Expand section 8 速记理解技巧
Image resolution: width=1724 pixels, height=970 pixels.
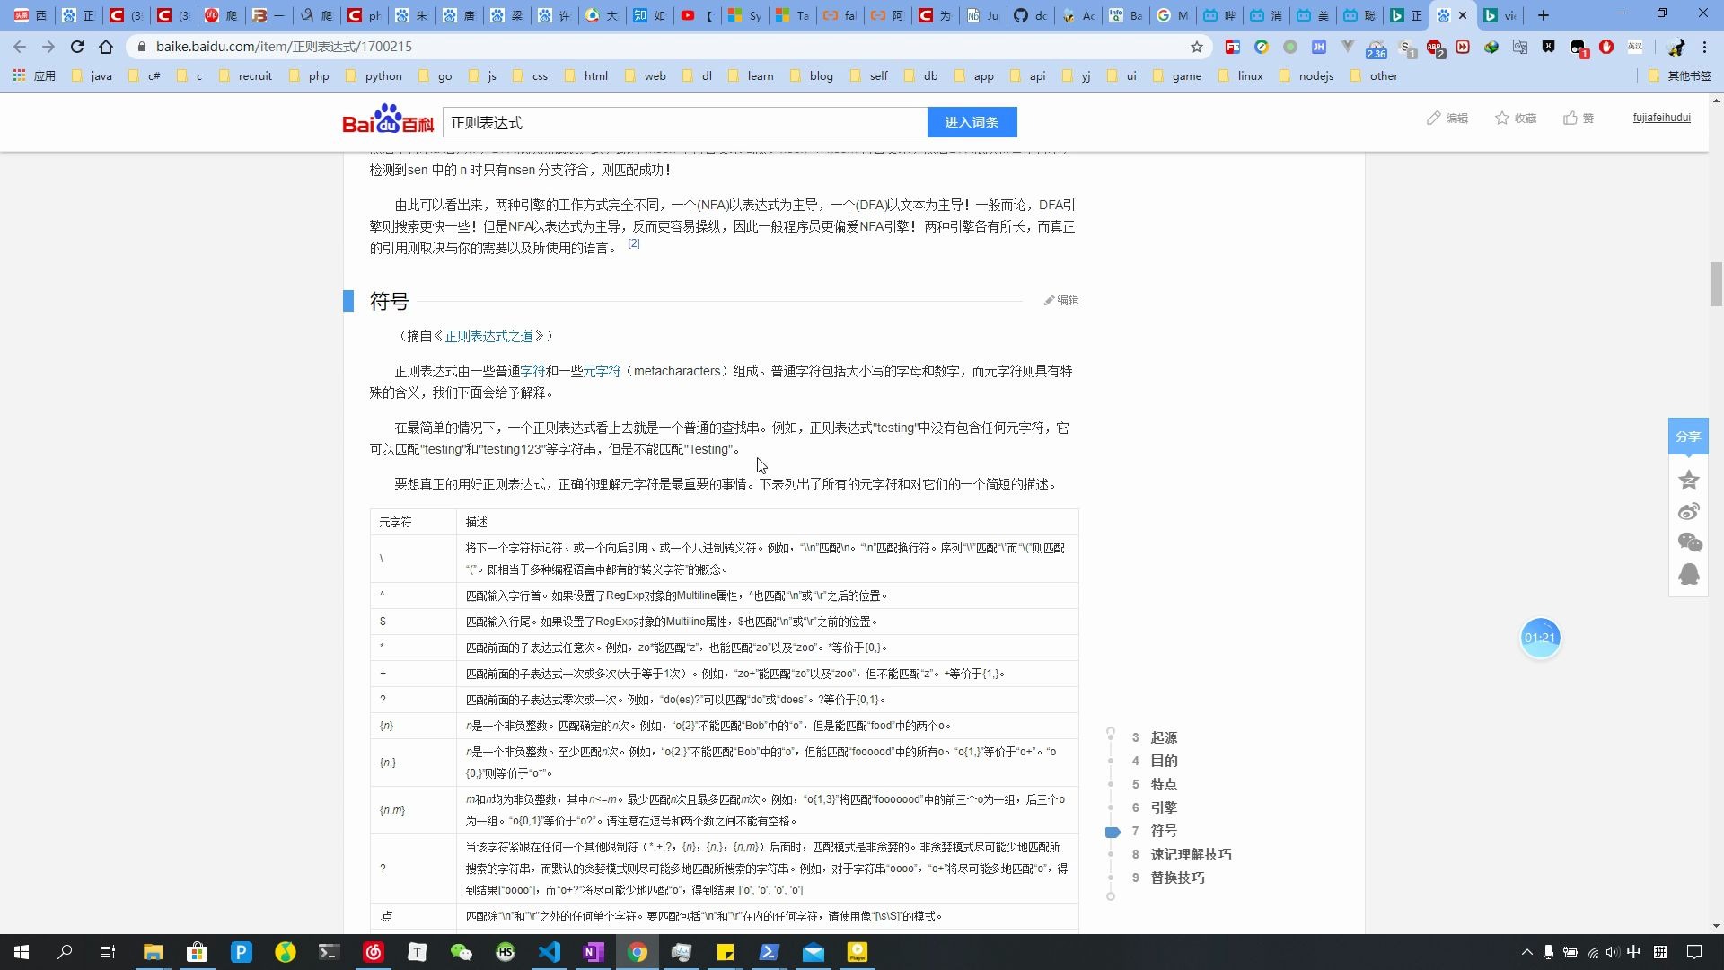pyautogui.click(x=1190, y=854)
